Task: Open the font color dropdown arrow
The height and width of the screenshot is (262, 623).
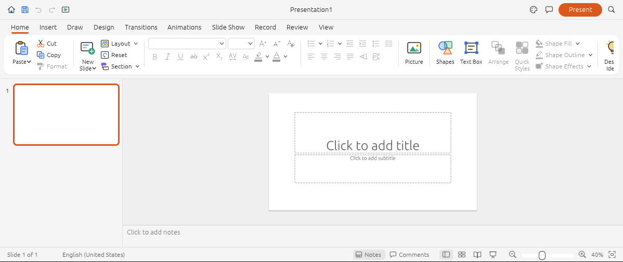Action: pos(285,57)
